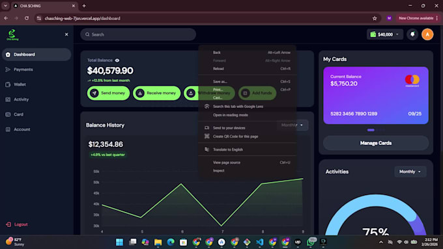
Task: Click the Receive money button
Action: click(157, 93)
